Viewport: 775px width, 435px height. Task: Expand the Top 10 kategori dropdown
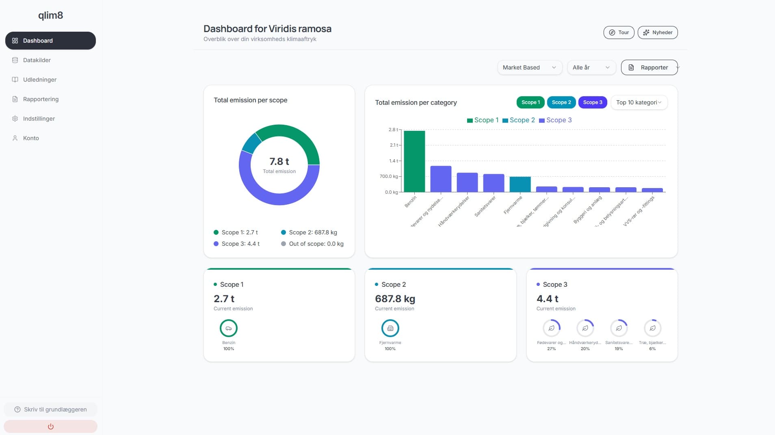coord(639,102)
